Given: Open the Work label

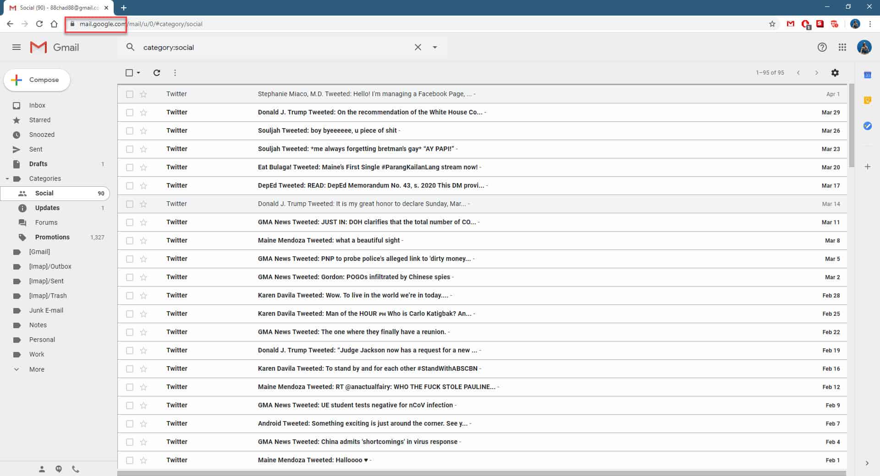Looking at the screenshot, I should click(37, 354).
